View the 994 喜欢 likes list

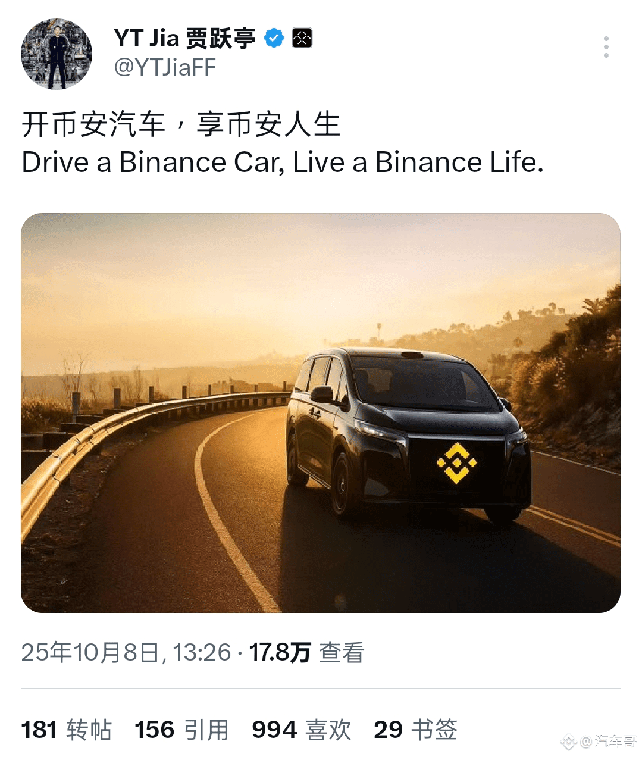pos(302,730)
